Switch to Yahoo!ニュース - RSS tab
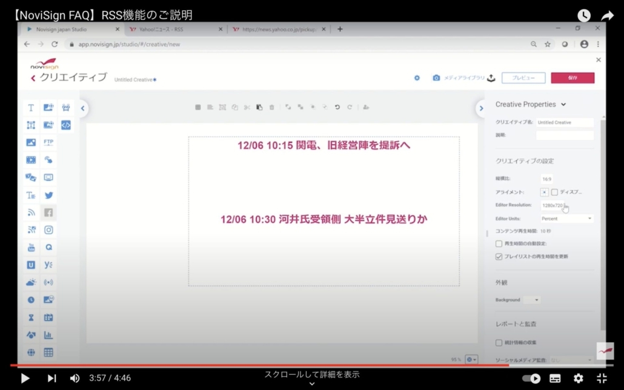Viewport: 624px width, 390px height. point(176,29)
